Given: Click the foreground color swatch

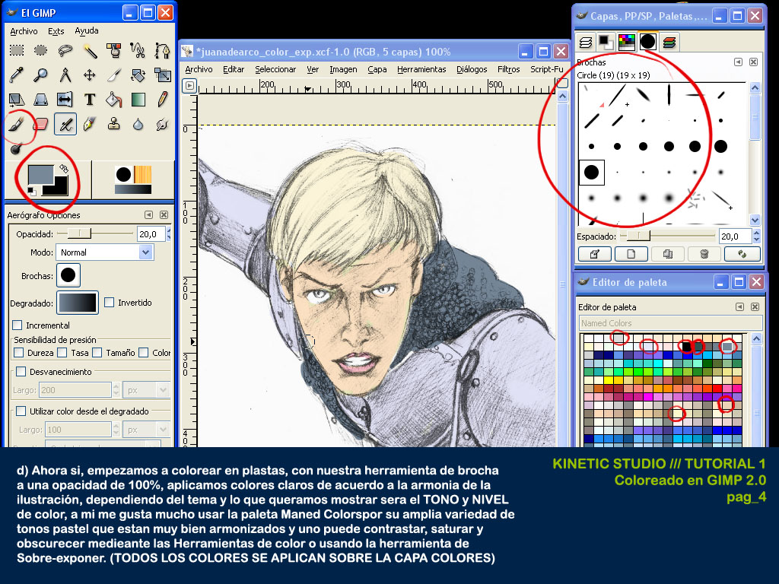Looking at the screenshot, I should pos(40,174).
